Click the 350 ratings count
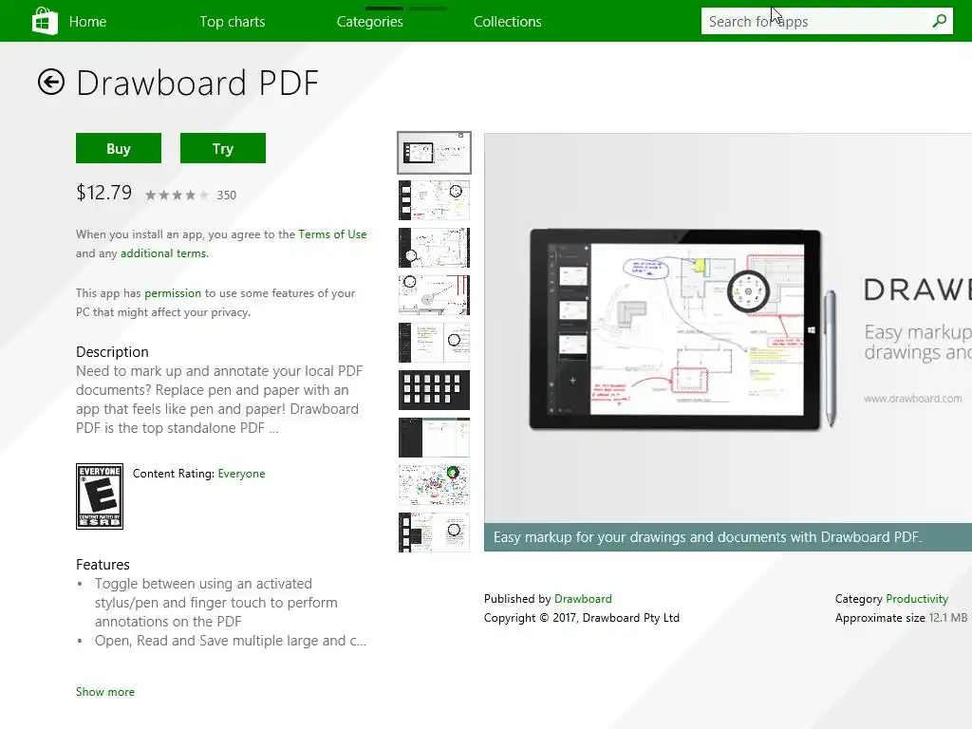The height and width of the screenshot is (729, 972). [226, 196]
